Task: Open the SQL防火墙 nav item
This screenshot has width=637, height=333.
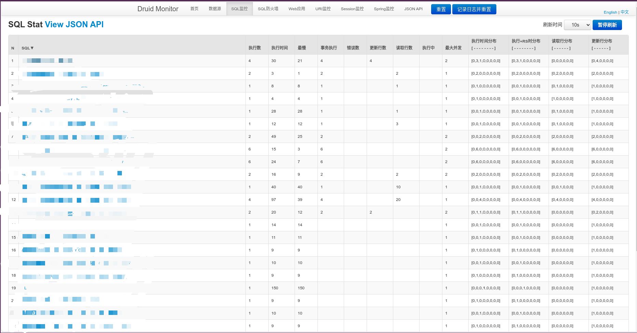Action: [268, 9]
